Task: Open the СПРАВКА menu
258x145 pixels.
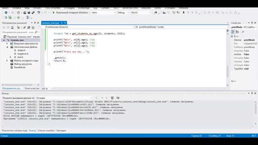Action: pyautogui.click(x=170, y=8)
